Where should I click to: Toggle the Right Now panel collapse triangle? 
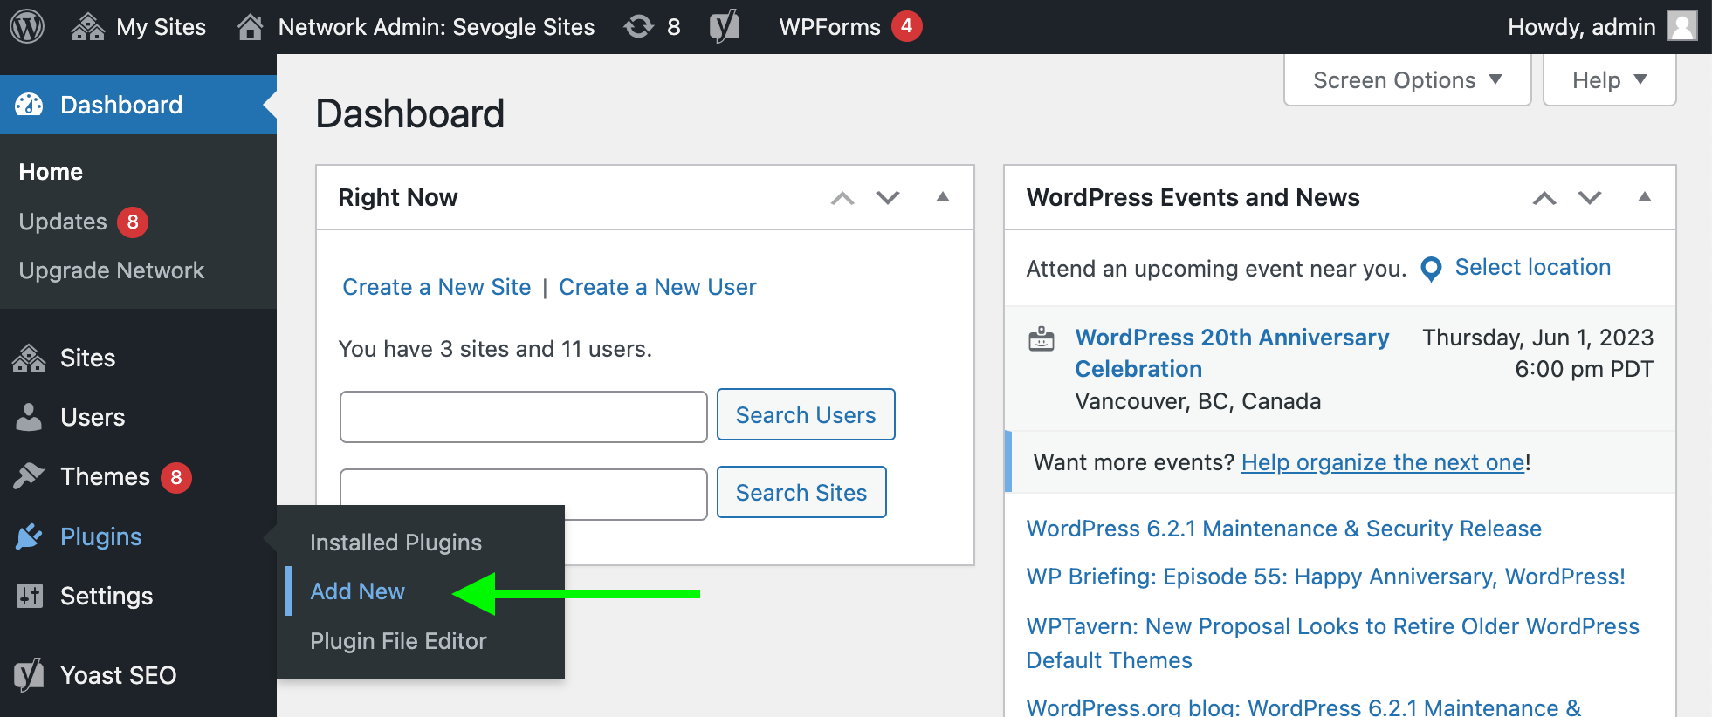(x=942, y=197)
